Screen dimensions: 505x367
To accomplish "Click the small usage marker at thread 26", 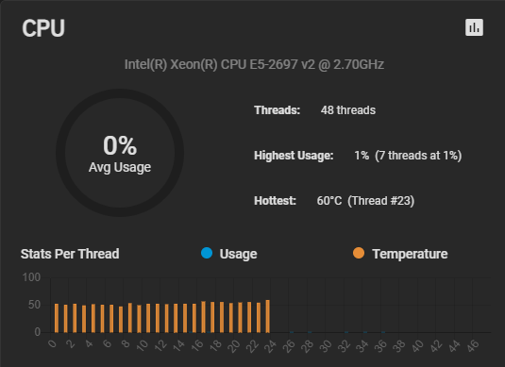I will [x=292, y=331].
